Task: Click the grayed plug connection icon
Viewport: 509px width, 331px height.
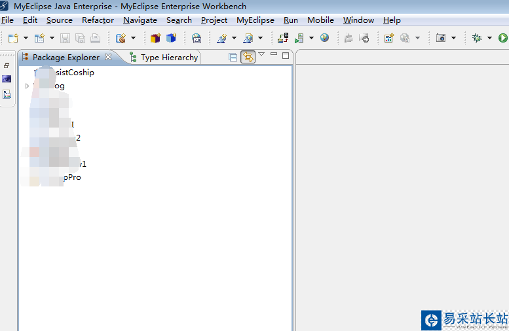Action: [349, 38]
